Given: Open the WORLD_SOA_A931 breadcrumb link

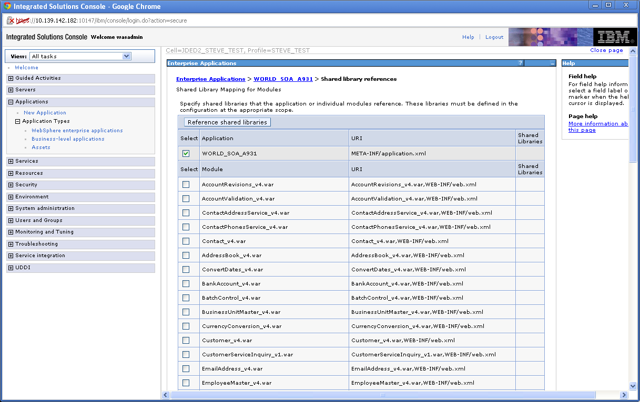Looking at the screenshot, I should coord(283,79).
